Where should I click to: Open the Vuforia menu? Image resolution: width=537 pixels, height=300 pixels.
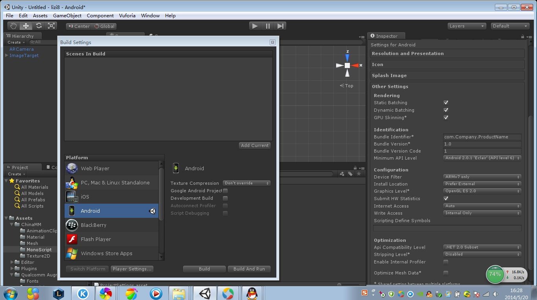[x=127, y=16]
